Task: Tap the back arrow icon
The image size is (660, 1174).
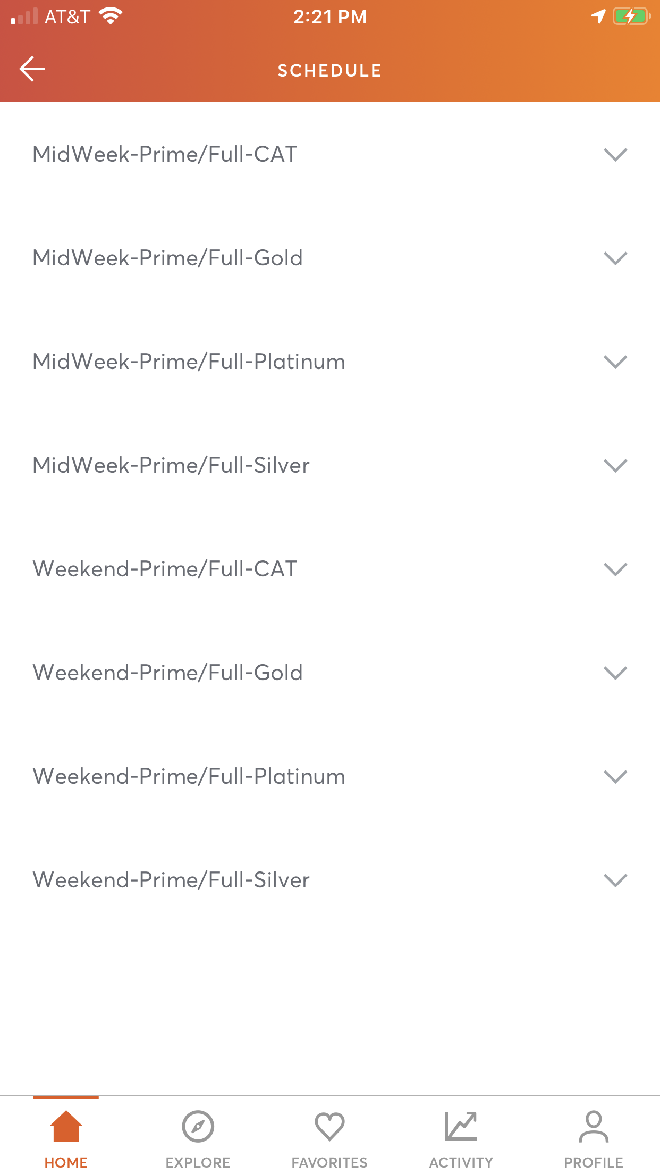Action: [32, 69]
